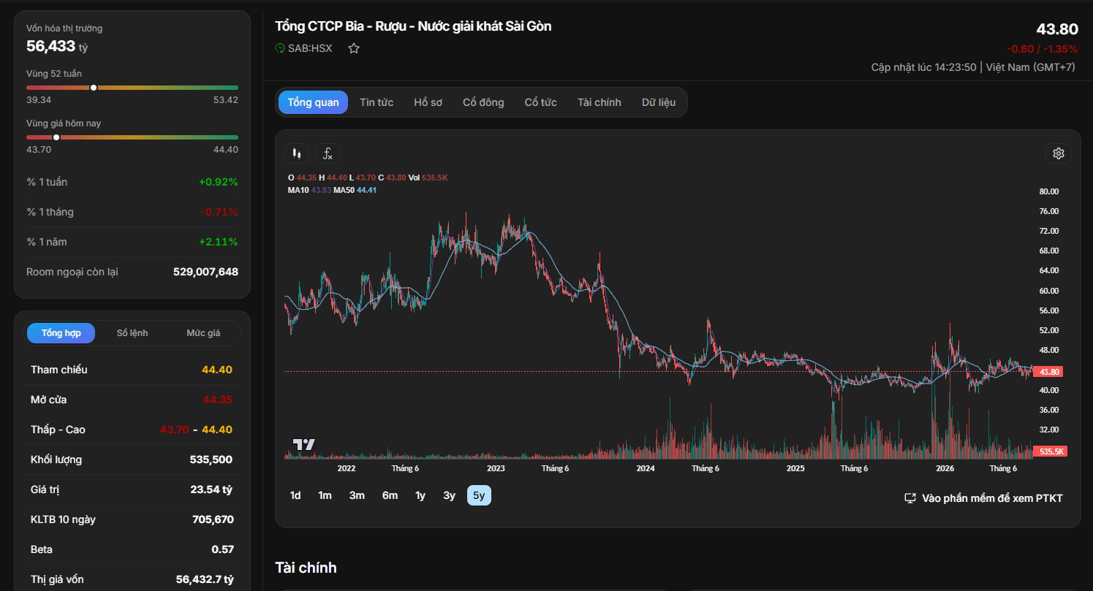This screenshot has height=591, width=1093.
Task: Open chart settings gear
Action: [x=1058, y=153]
